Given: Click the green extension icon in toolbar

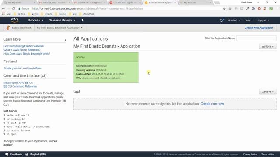Looking at the screenshot, I should point(271,9).
